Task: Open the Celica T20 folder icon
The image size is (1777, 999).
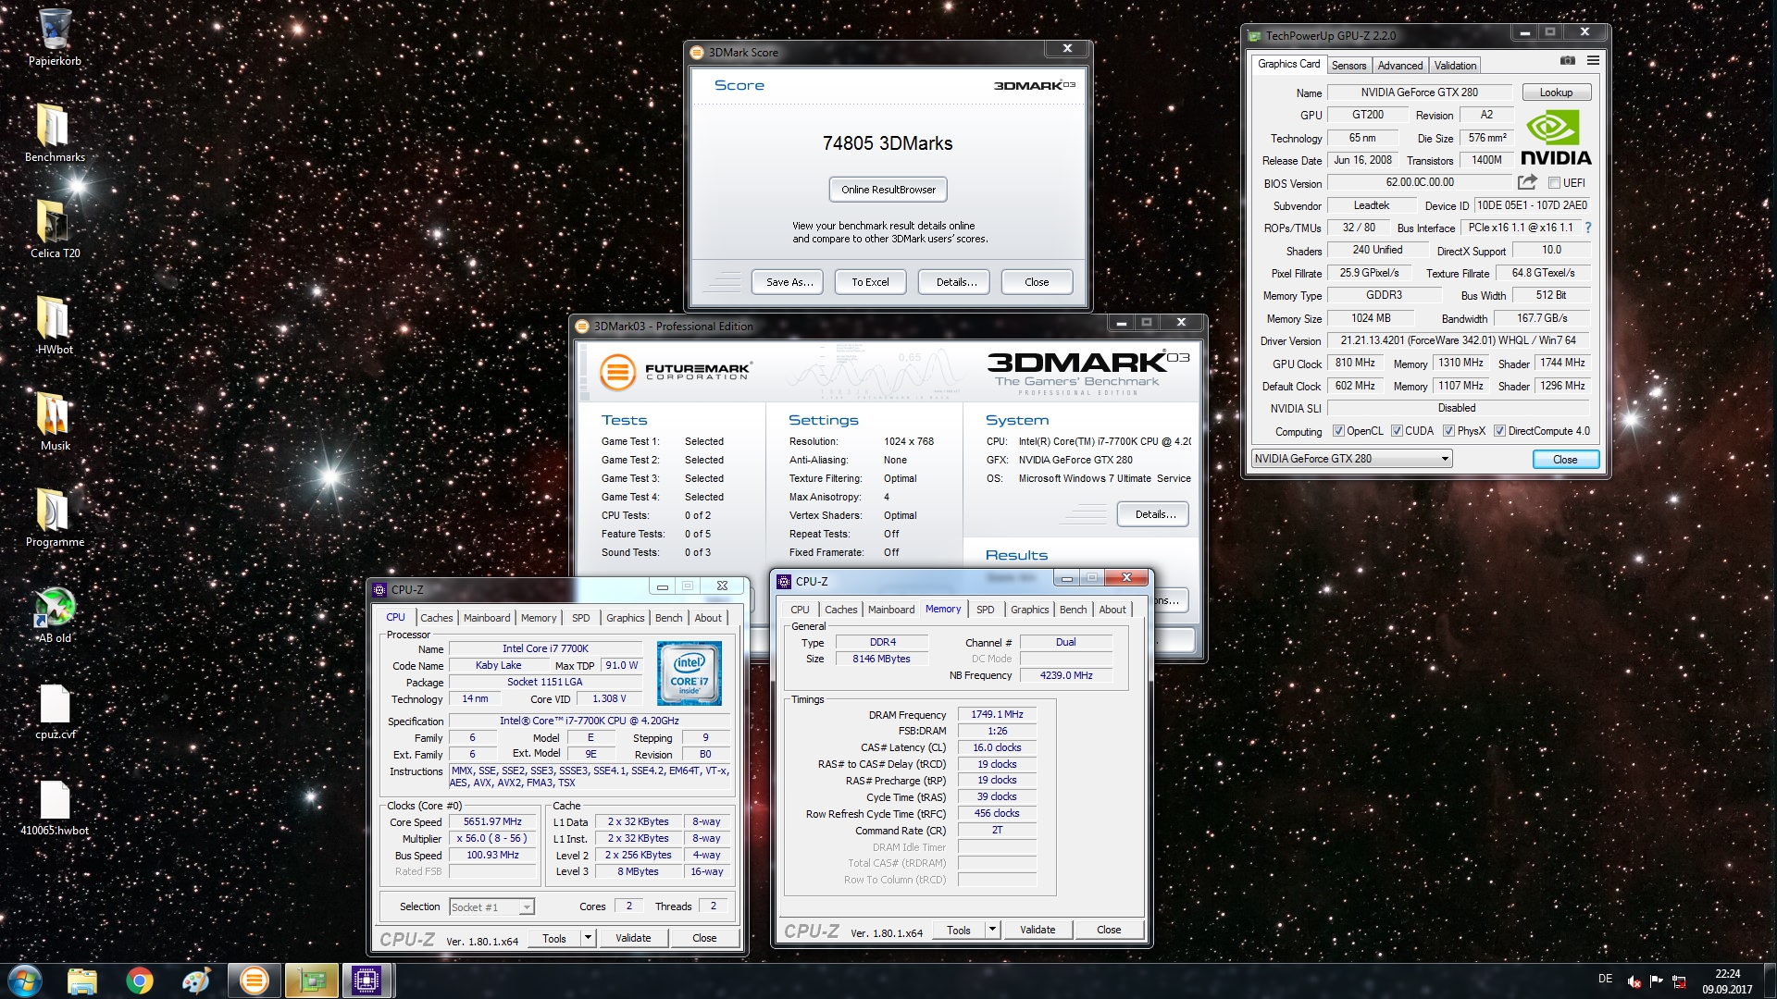Action: 55,228
